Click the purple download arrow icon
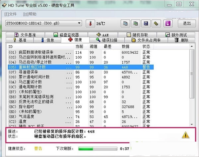This screenshot has width=199, height=157. 168,24
